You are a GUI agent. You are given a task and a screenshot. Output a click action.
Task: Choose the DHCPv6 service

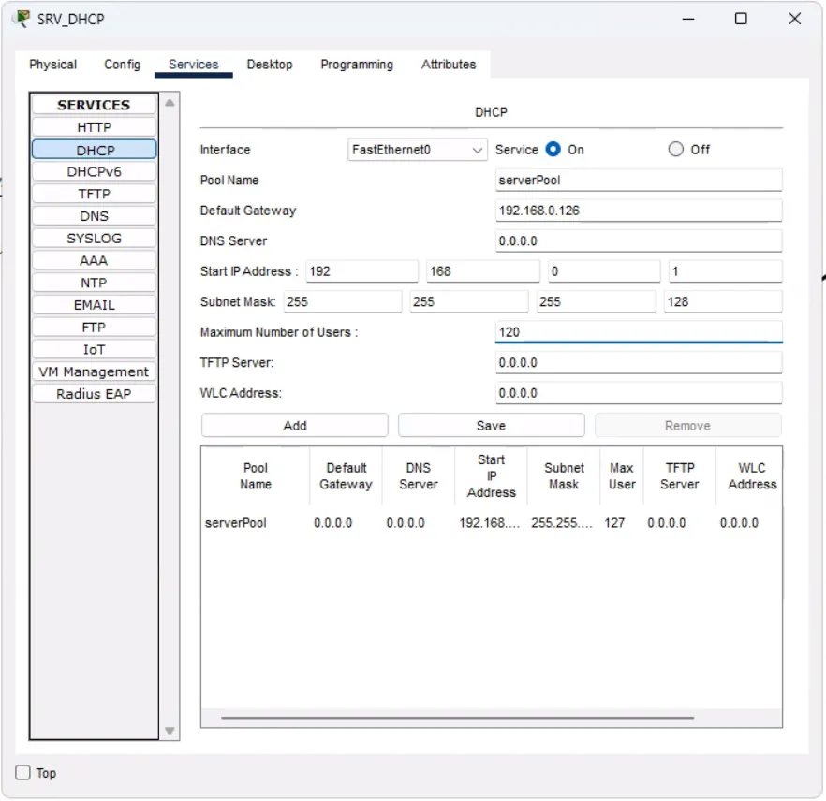coord(94,172)
